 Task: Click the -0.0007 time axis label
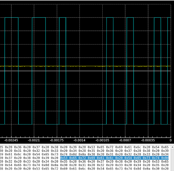click(125, 140)
